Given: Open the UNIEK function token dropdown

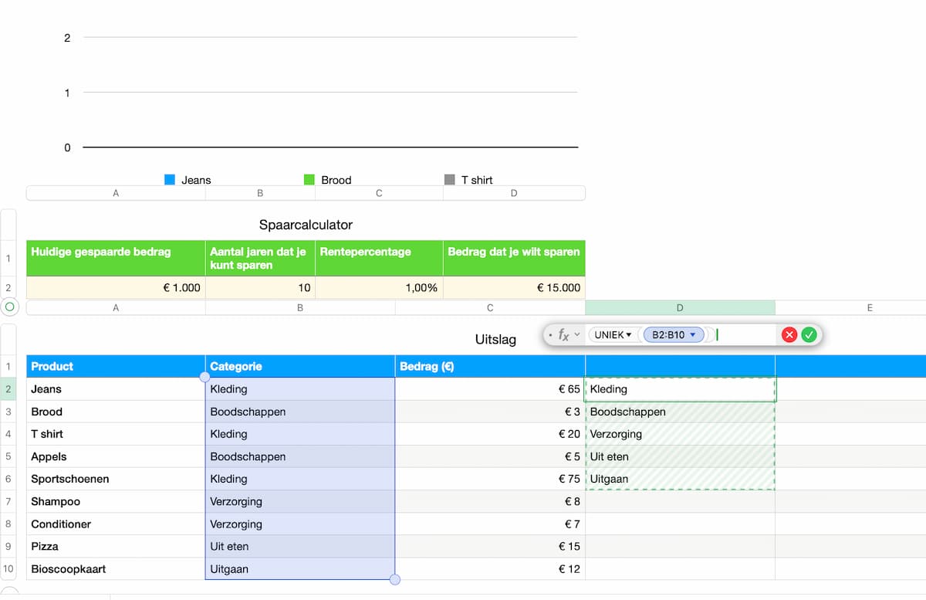Looking at the screenshot, I should click(x=613, y=335).
